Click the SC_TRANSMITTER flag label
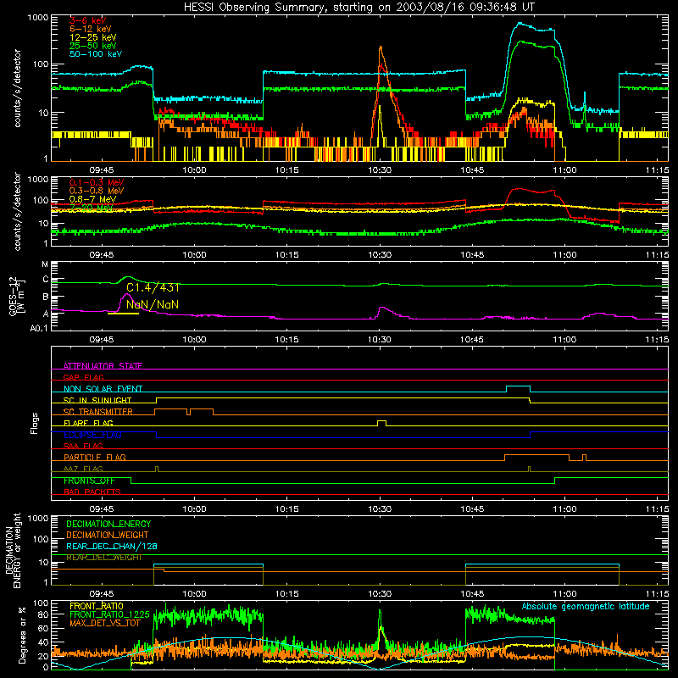 click(98, 412)
